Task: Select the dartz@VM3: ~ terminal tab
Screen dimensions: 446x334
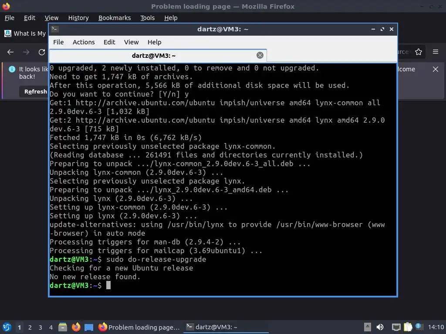Action: coord(158,55)
